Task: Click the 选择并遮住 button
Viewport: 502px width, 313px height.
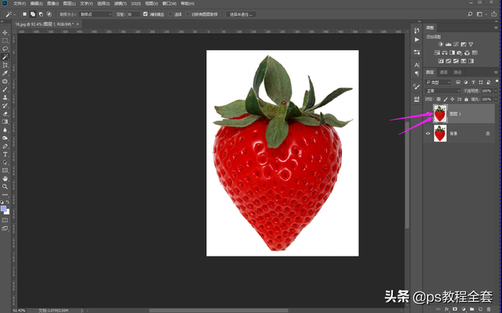Action: tap(241, 14)
